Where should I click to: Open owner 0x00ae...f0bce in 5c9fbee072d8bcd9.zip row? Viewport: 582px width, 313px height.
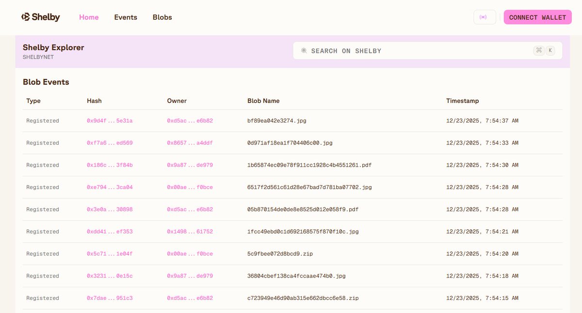tap(190, 254)
